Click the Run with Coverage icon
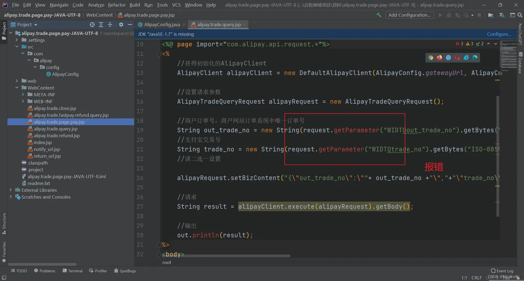 (x=457, y=15)
